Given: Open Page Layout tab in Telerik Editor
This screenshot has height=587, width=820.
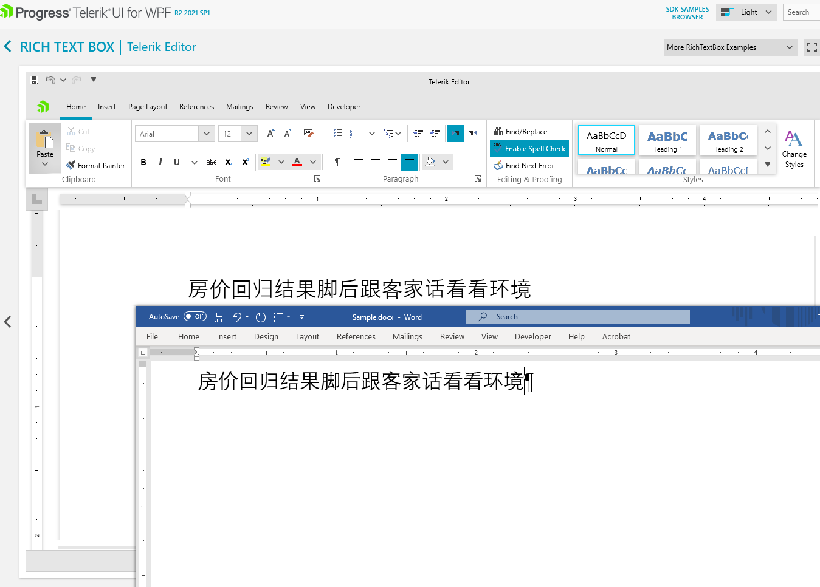Looking at the screenshot, I should (x=148, y=107).
